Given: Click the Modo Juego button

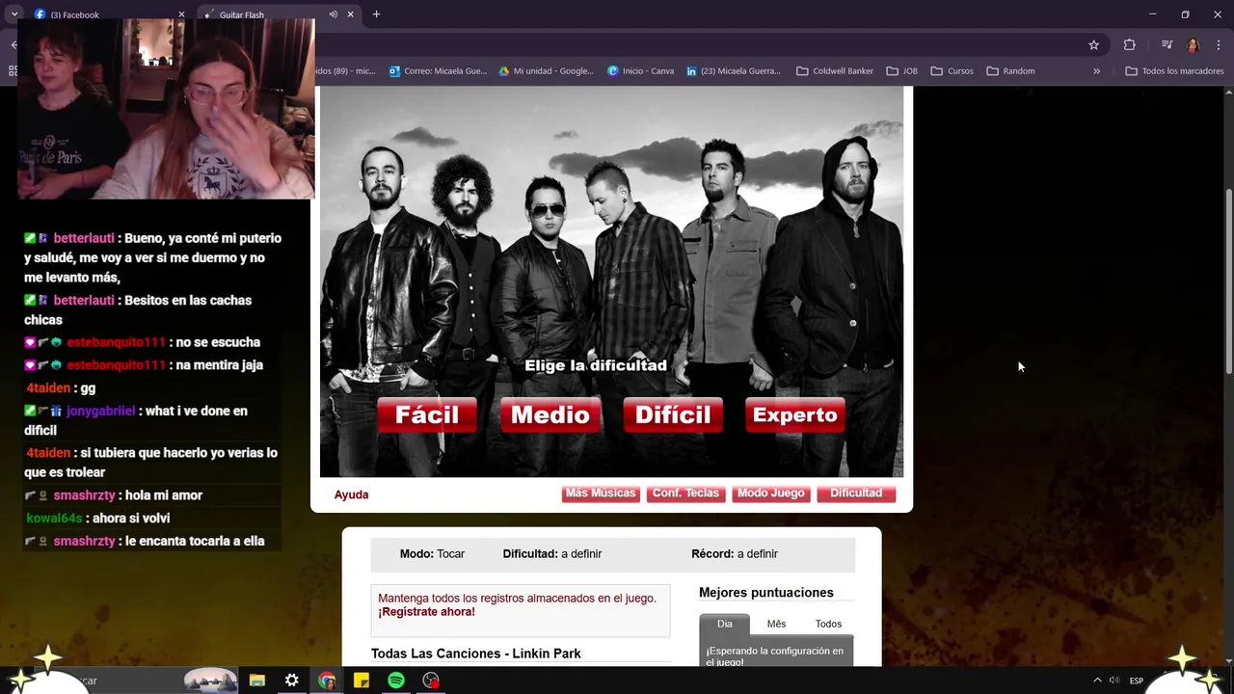Looking at the screenshot, I should point(770,494).
